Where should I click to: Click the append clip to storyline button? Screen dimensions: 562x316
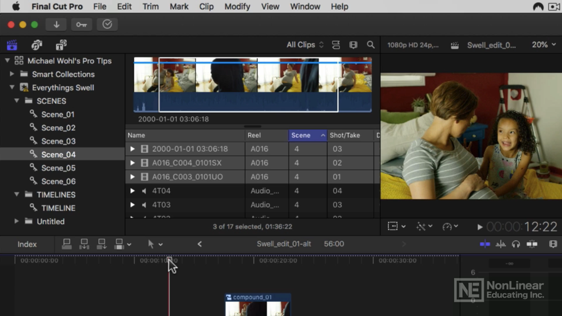pos(102,244)
